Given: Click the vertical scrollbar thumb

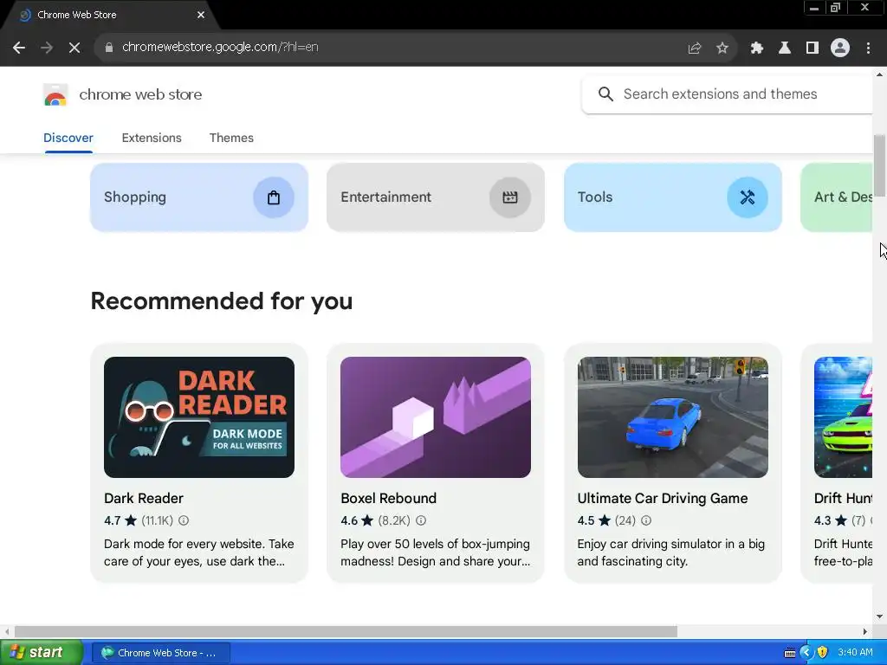Looking at the screenshot, I should pos(880,165).
